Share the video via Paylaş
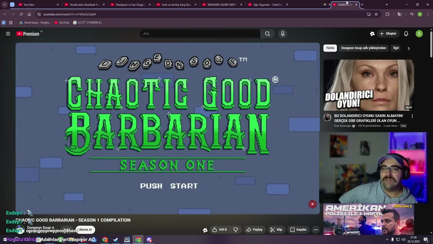 [x=254, y=230]
